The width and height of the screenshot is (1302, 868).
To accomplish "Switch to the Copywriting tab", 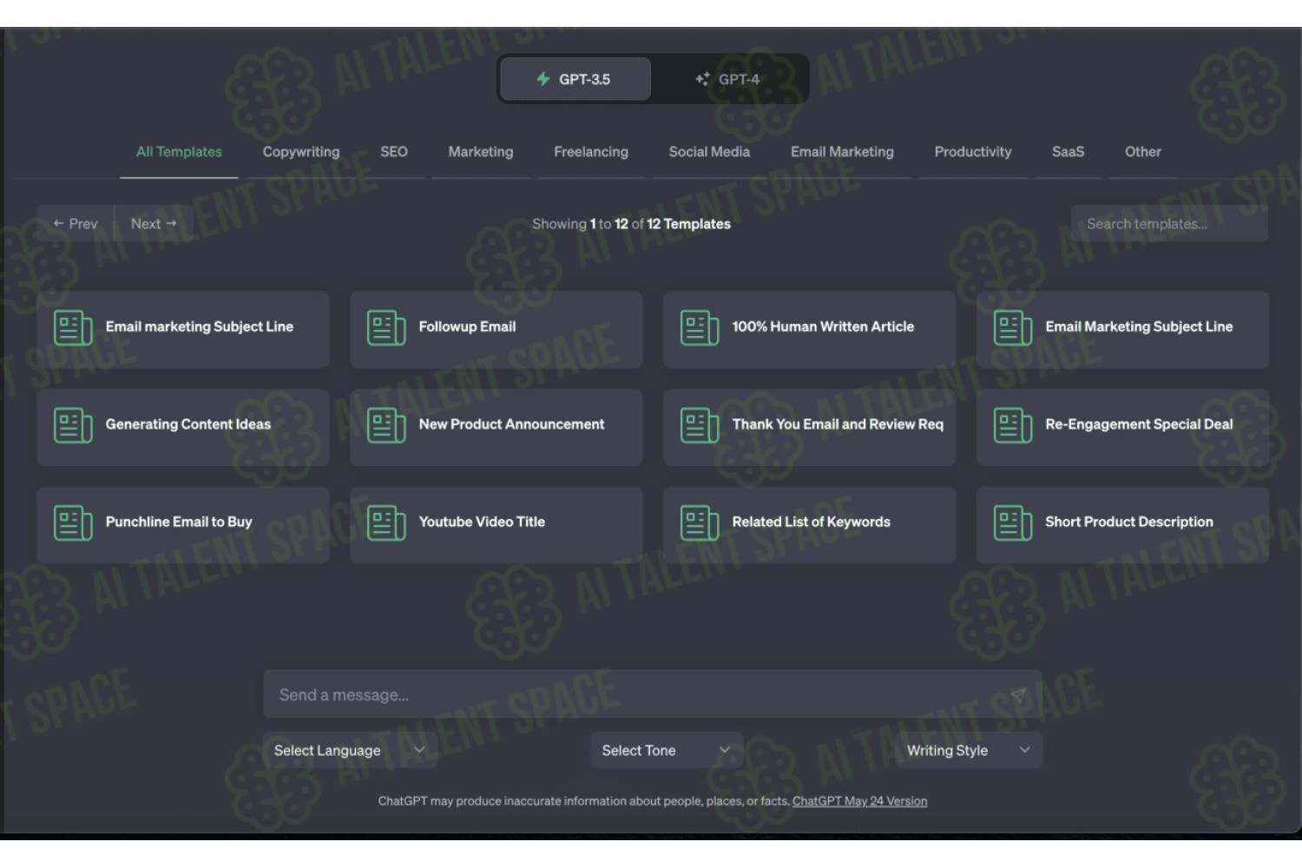I will pyautogui.click(x=301, y=152).
